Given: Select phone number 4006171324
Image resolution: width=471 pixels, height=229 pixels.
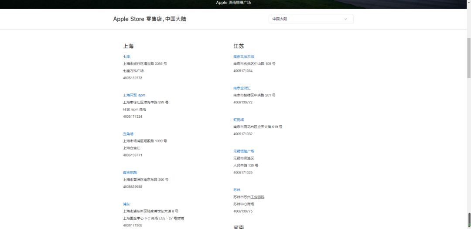Looking at the screenshot, I should point(133,116).
